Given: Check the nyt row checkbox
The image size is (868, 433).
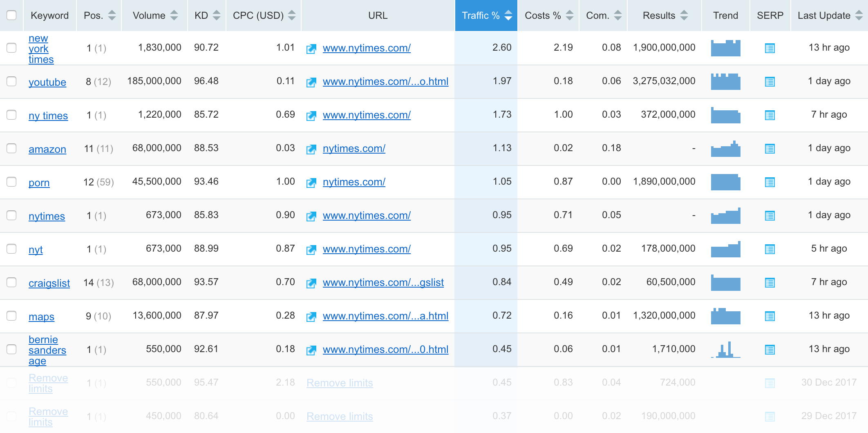Looking at the screenshot, I should point(11,249).
